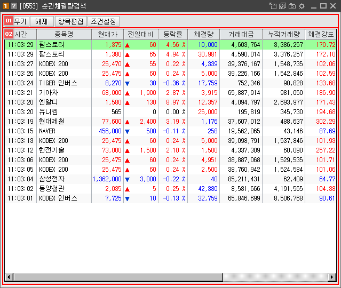Select 팜스토리 row priced 1,380
Image resolution: width=341 pixels, height=288 pixels.
(170, 54)
